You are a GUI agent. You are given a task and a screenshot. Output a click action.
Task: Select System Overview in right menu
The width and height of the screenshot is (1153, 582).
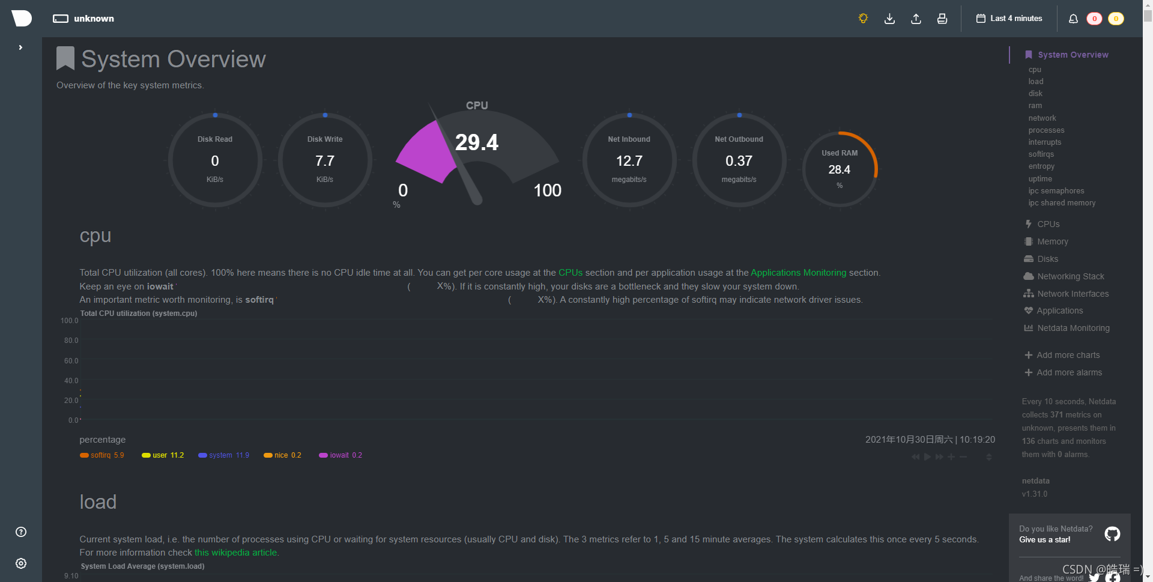coord(1067,55)
